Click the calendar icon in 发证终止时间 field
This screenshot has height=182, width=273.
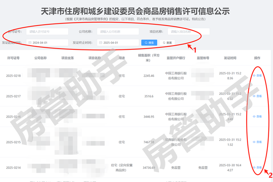click(x=101, y=43)
